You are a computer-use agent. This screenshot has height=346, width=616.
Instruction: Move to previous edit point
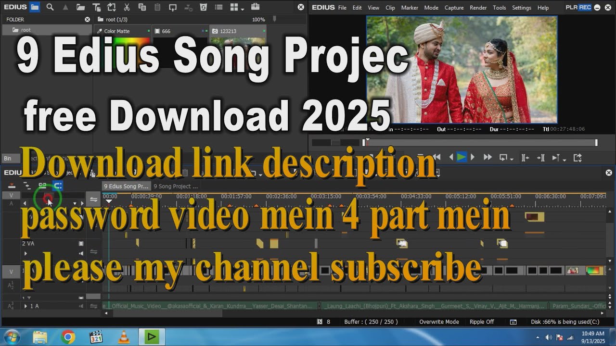pyautogui.click(x=526, y=157)
